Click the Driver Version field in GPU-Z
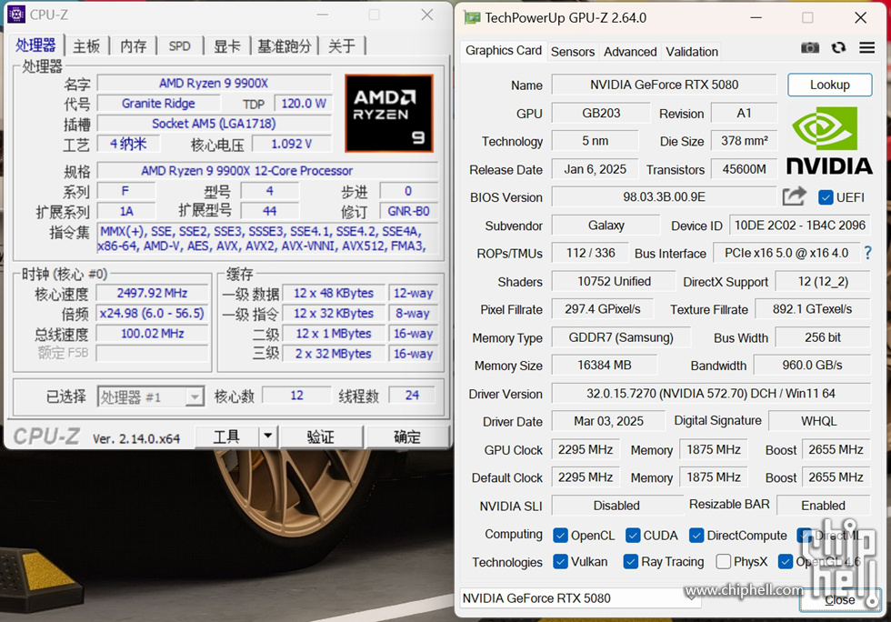The width and height of the screenshot is (891, 622). click(x=711, y=394)
